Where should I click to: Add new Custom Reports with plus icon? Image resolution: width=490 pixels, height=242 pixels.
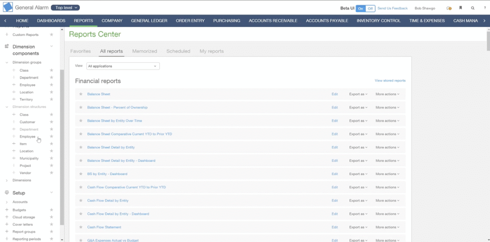point(7,34)
